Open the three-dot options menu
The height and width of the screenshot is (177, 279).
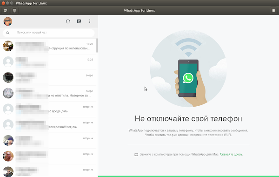click(x=90, y=21)
